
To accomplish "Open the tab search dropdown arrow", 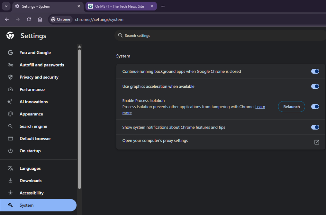I will [x=6, y=6].
